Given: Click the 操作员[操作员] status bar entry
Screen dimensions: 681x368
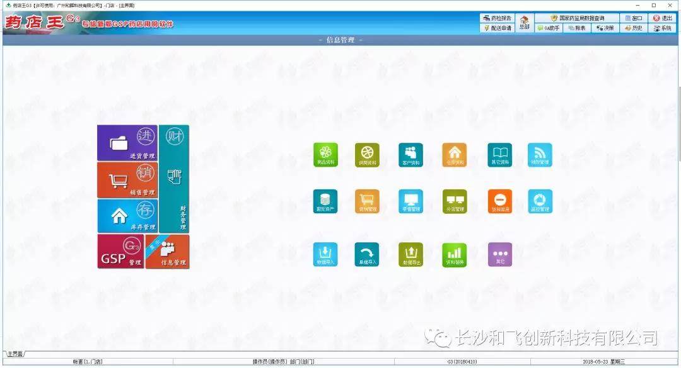Looking at the screenshot, I should [x=284, y=362].
